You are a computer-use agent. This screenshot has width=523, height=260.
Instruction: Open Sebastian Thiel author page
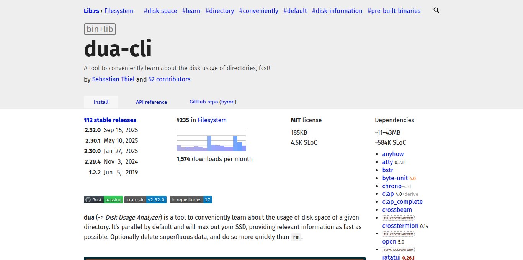click(113, 79)
